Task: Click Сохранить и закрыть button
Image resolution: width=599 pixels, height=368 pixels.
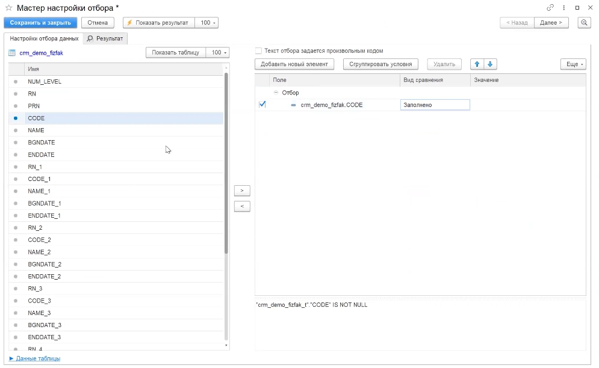Action: point(40,22)
